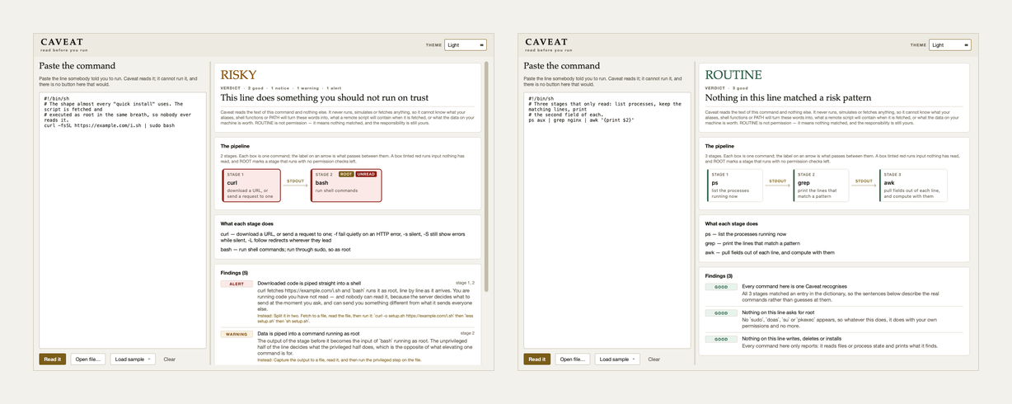The width and height of the screenshot is (1012, 404).
Task: Select the Stage 3 awk pipeline box
Action: (913, 186)
